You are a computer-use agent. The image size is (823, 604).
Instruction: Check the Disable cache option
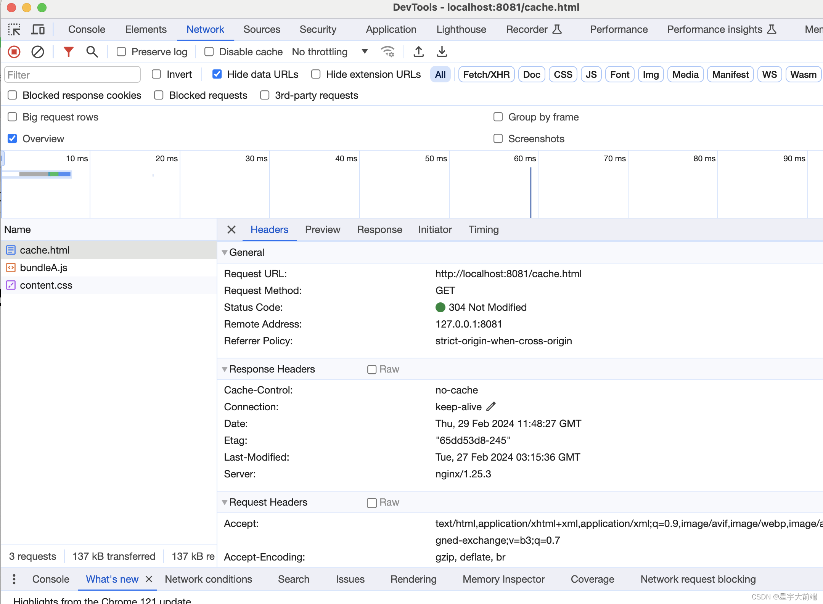pos(209,52)
